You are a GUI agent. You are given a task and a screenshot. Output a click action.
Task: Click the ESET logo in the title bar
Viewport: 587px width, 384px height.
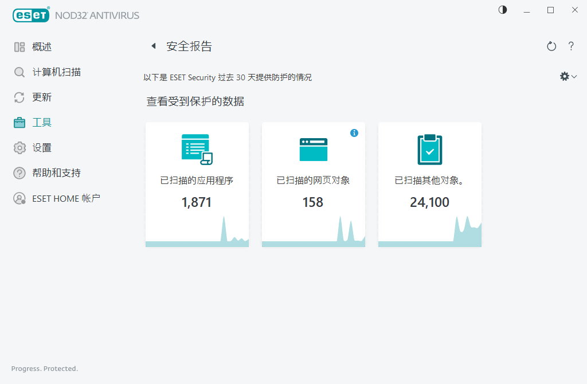pyautogui.click(x=31, y=15)
